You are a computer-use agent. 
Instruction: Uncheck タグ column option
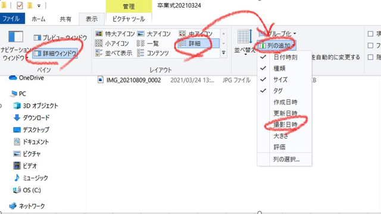[285, 91]
